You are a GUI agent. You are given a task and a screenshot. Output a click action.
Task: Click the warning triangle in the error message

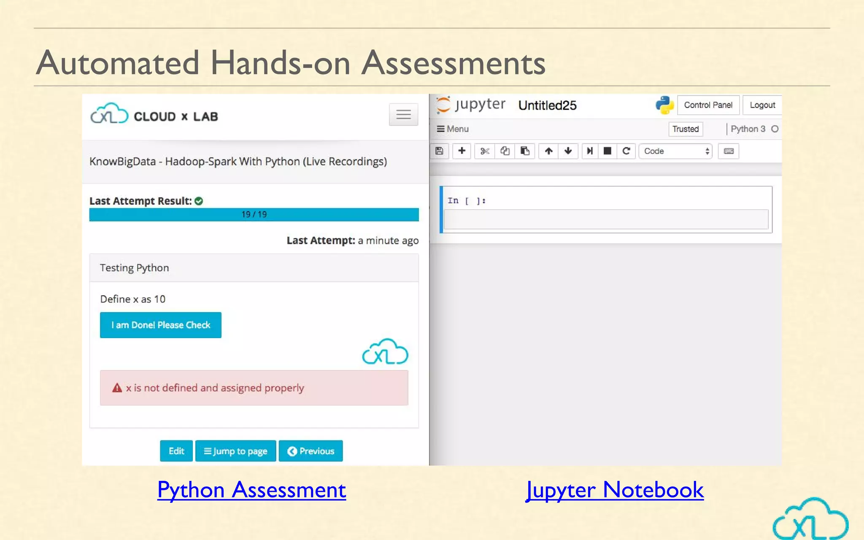pyautogui.click(x=117, y=388)
